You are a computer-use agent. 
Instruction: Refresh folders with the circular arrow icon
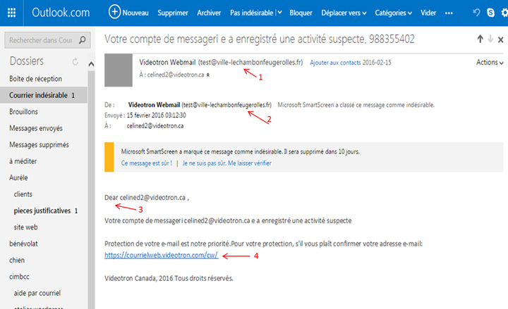click(75, 63)
